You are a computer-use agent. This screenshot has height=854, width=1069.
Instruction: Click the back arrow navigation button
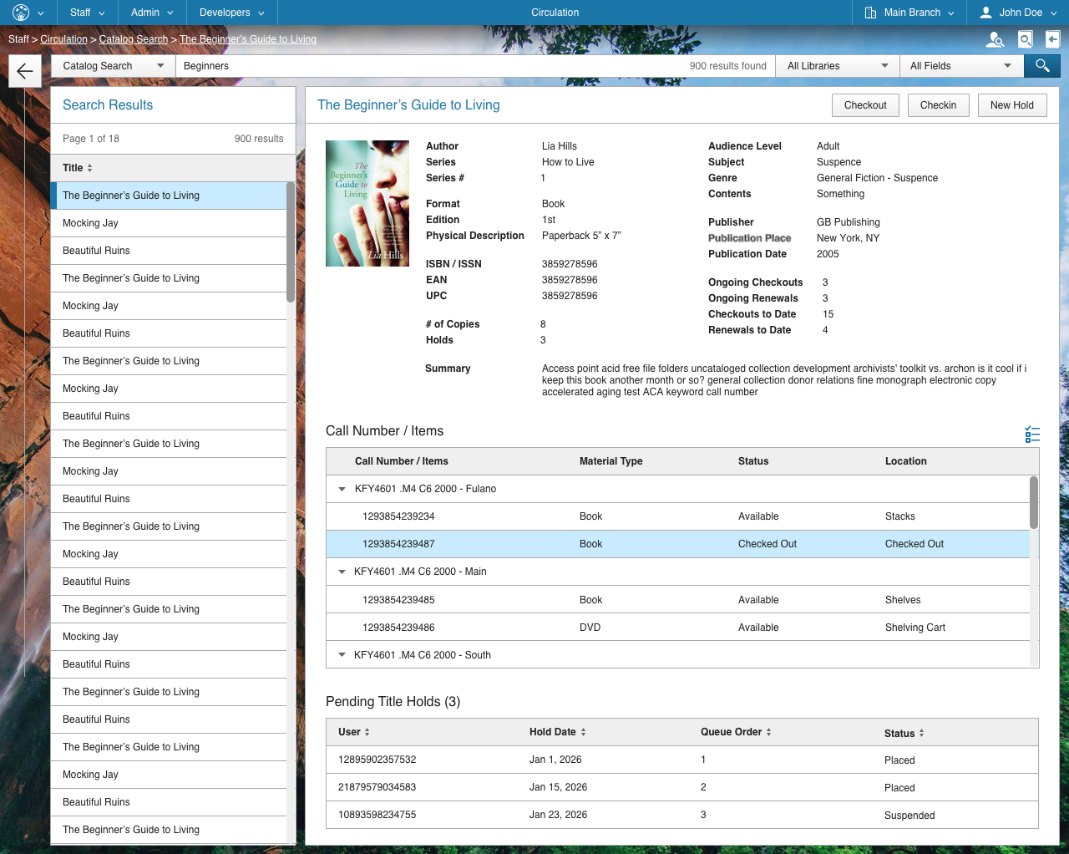pos(24,70)
